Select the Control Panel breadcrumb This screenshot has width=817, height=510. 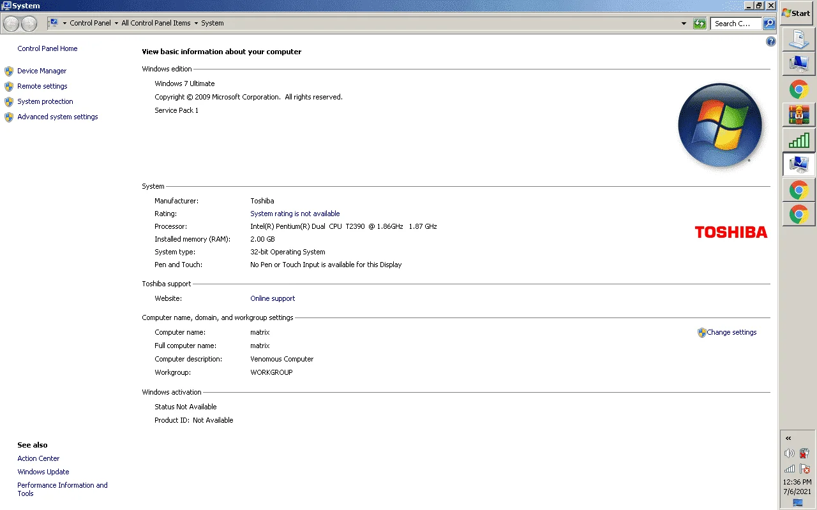point(90,23)
